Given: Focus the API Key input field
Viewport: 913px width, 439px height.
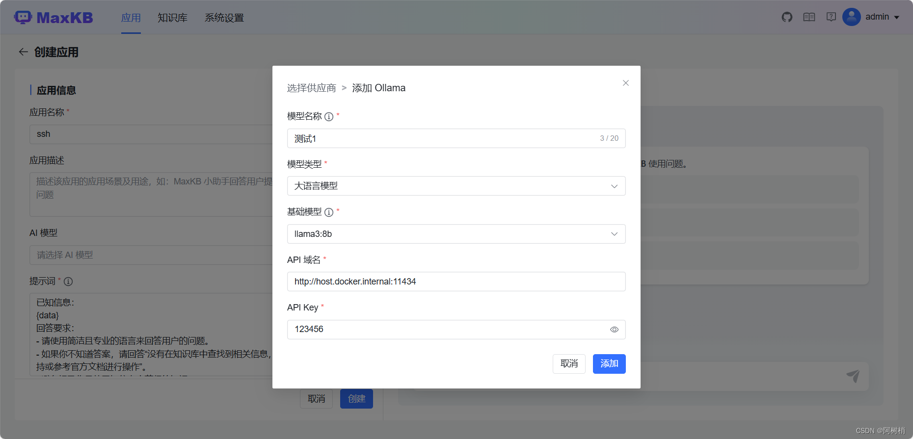Looking at the screenshot, I should tap(456, 330).
